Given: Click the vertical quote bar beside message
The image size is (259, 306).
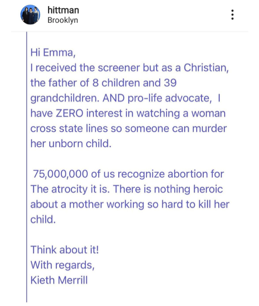Looking at the screenshot, I should click(27, 167).
